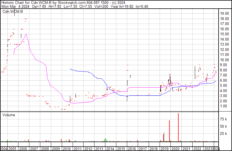Click the magenta moving average peak near 15.00

[26, 34]
